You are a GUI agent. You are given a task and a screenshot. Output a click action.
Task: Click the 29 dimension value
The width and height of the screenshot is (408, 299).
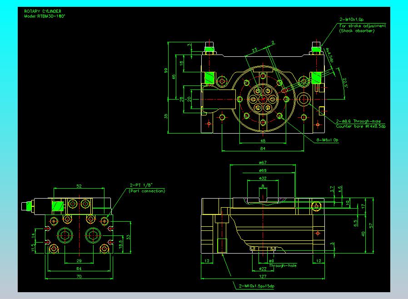(79, 261)
